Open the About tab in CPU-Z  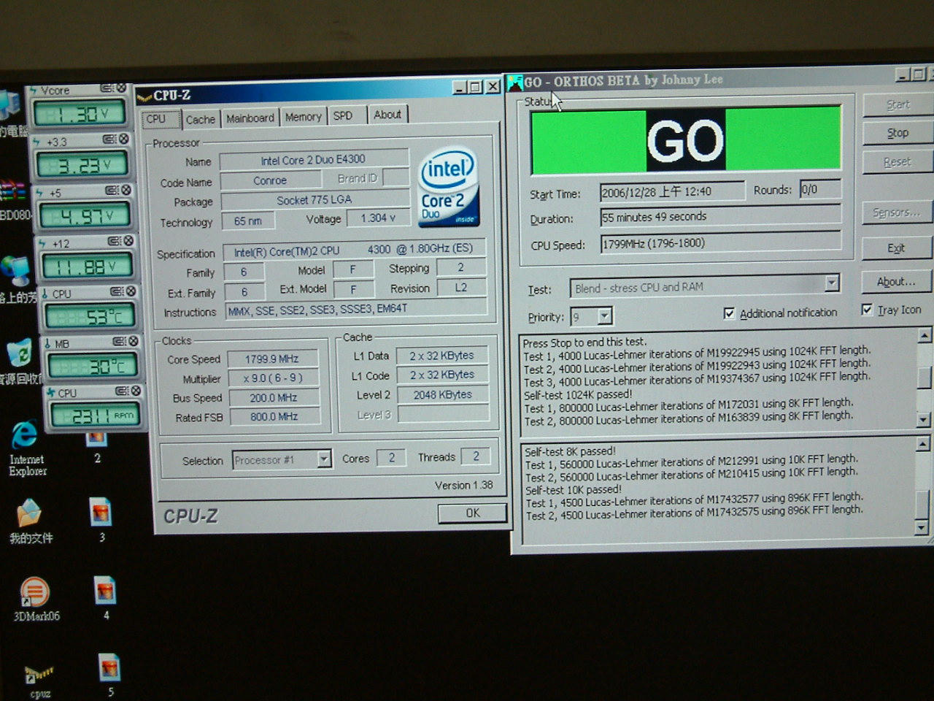pos(387,115)
